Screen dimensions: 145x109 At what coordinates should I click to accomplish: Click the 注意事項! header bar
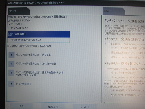39,34
